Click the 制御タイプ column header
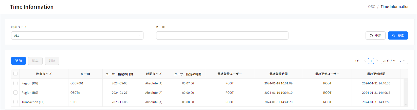The width and height of the screenshot is (417, 110). tap(44, 74)
